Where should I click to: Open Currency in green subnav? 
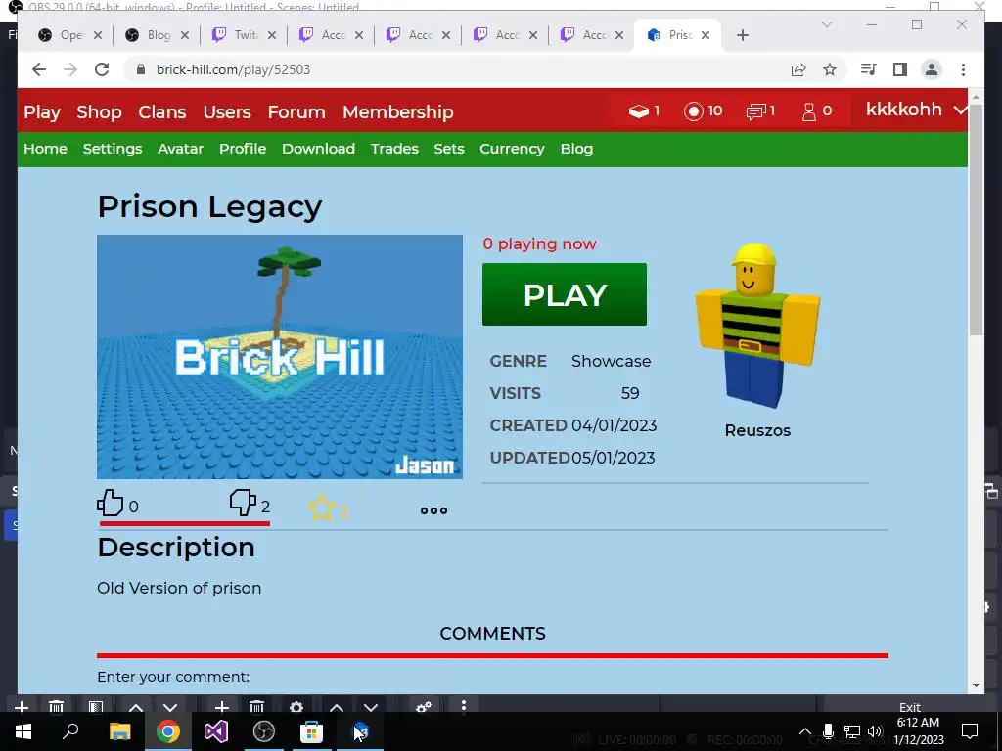pyautogui.click(x=512, y=149)
